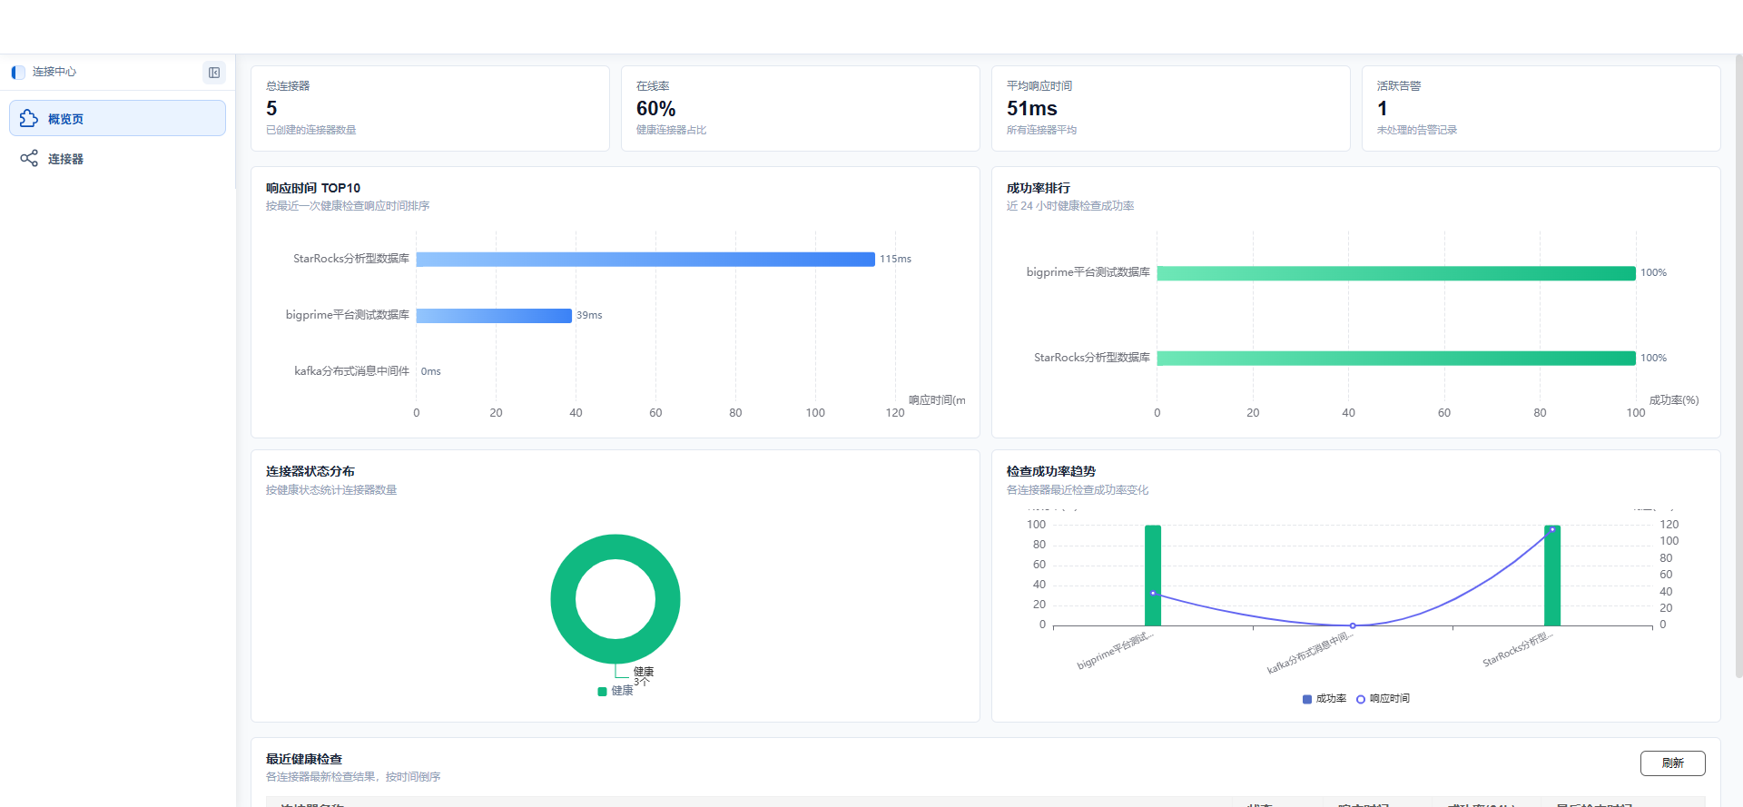Click the 连接器 share-node icon
Image resolution: width=1743 pixels, height=807 pixels.
[x=29, y=159]
